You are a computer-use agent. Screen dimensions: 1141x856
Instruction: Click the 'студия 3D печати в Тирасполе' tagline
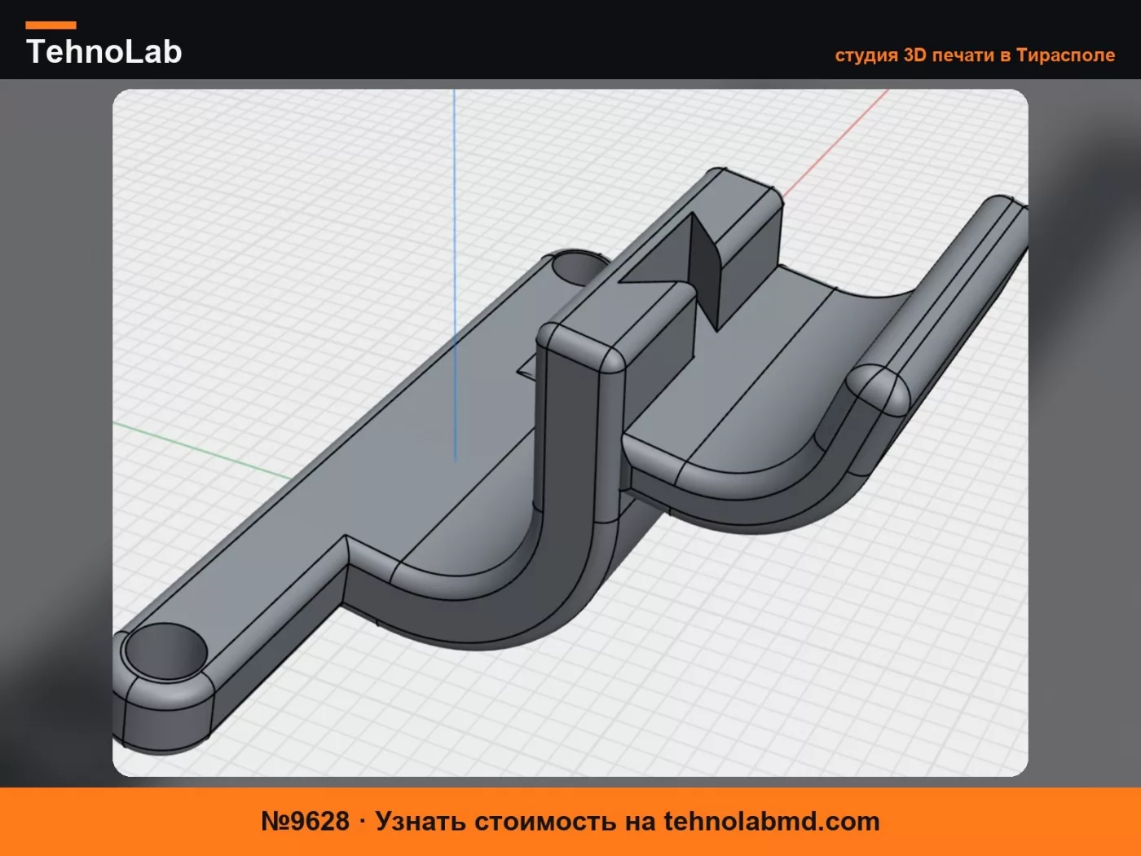point(975,55)
